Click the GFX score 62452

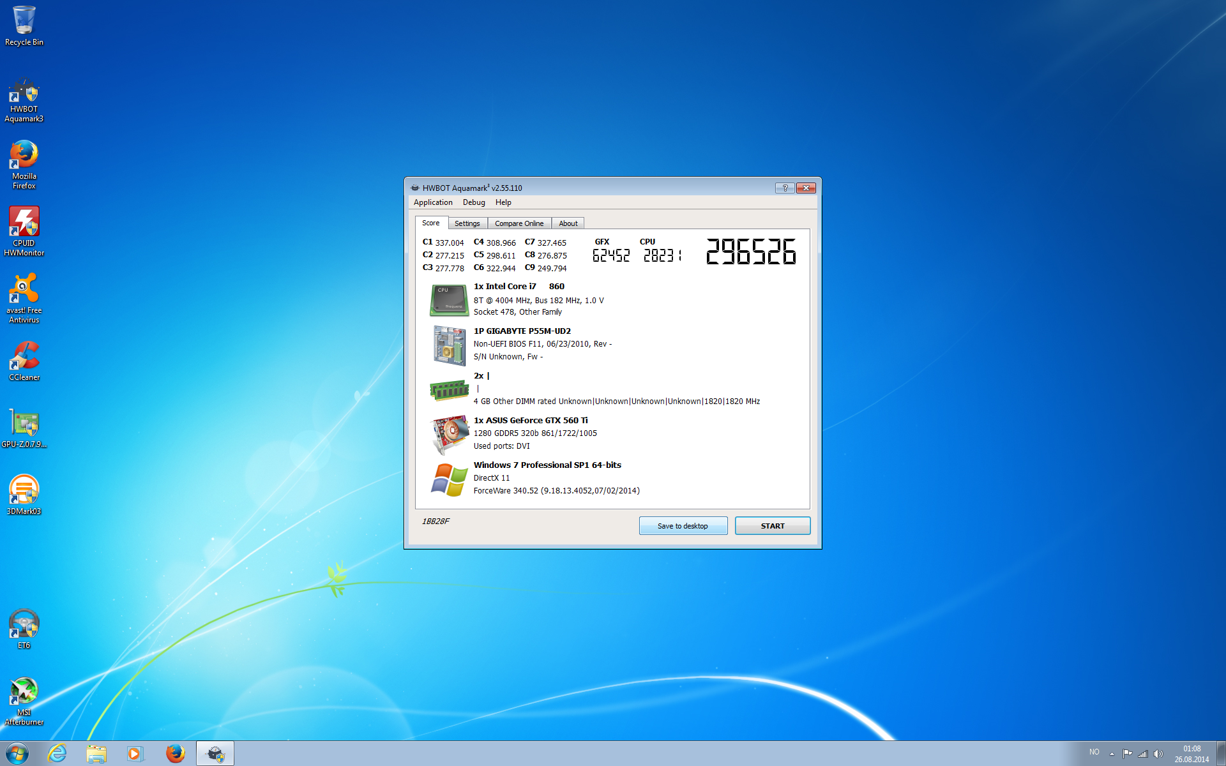611,255
